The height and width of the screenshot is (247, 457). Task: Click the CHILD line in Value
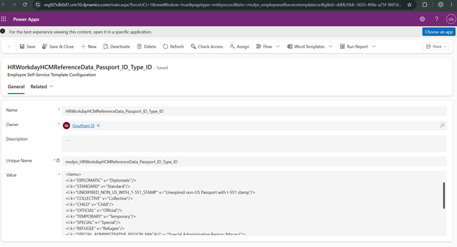click(90, 204)
